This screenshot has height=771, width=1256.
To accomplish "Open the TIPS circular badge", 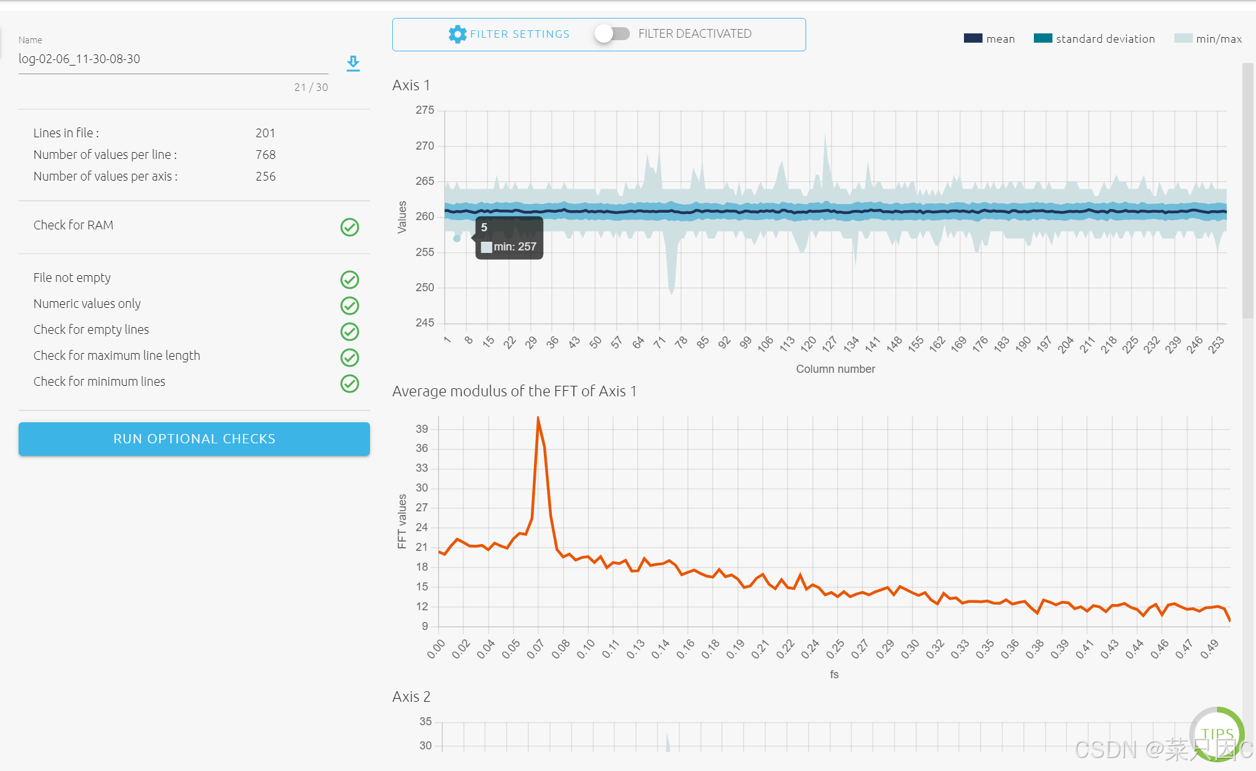I will (x=1216, y=734).
